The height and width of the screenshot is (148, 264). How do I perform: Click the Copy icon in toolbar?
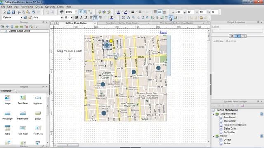point(24,12)
